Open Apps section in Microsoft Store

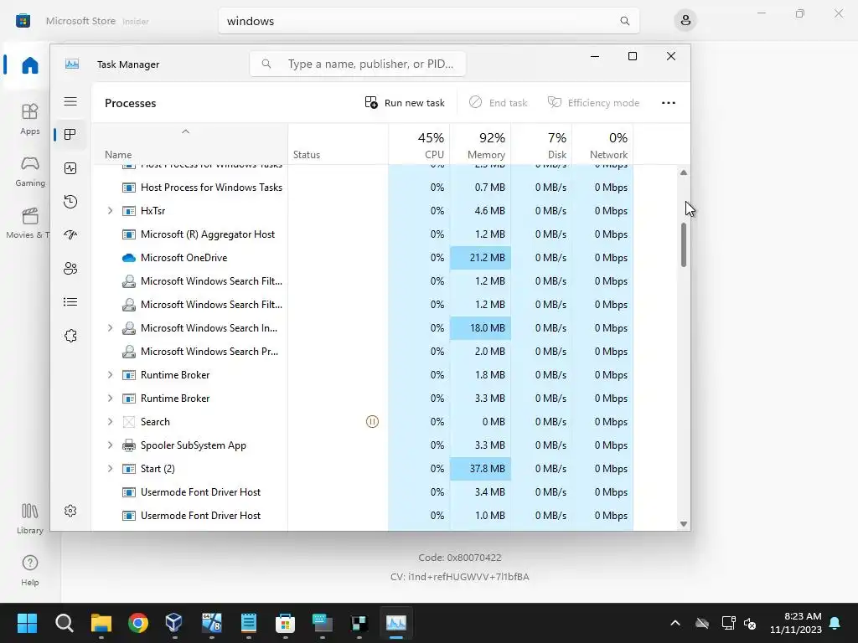29,119
